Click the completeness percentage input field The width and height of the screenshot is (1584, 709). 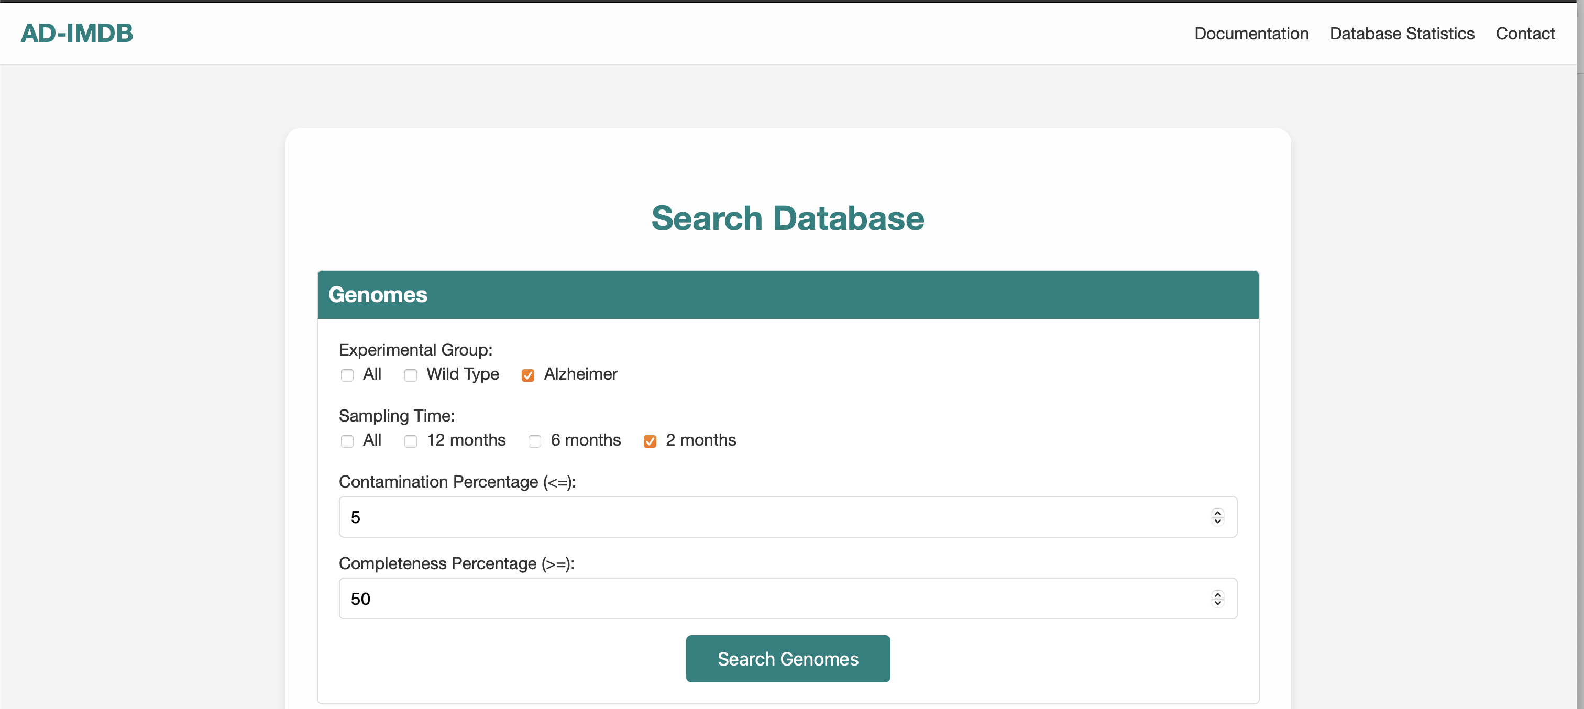point(738,599)
